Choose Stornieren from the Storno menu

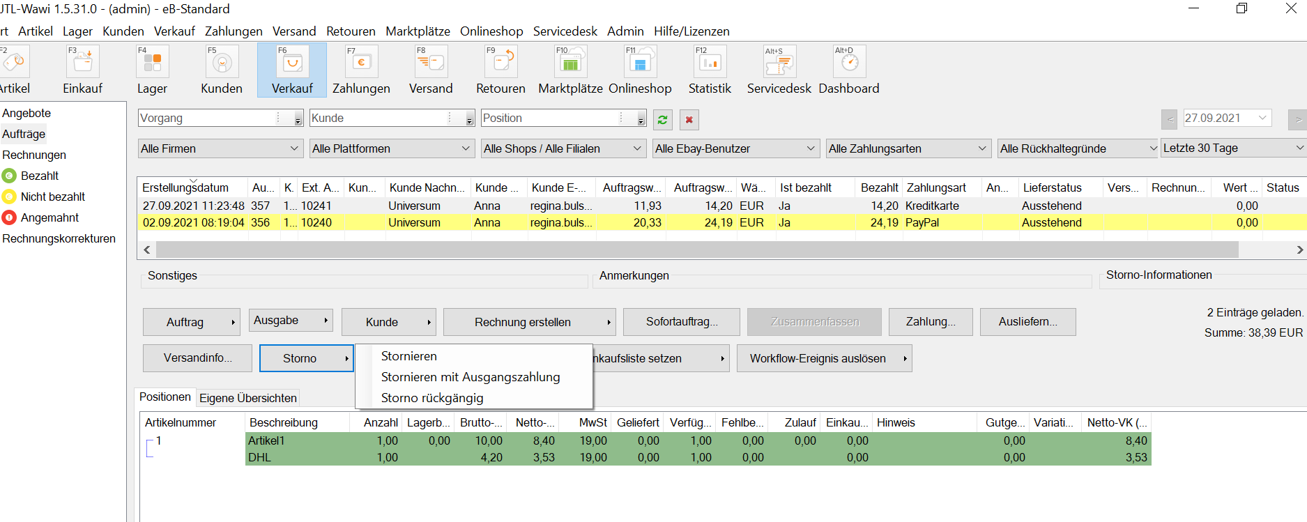tap(409, 356)
